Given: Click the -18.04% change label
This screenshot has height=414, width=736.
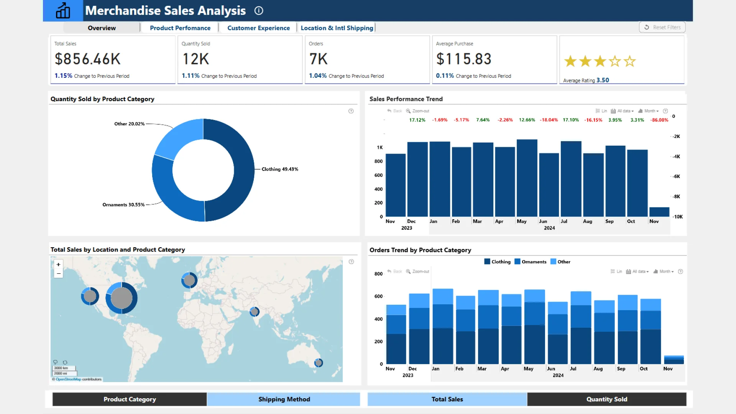Looking at the screenshot, I should click(549, 120).
